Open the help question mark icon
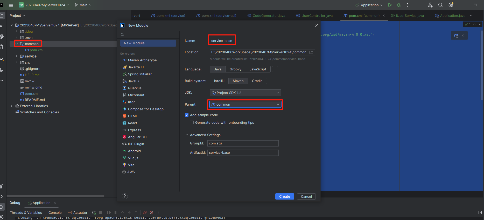484x220 pixels. (125, 196)
